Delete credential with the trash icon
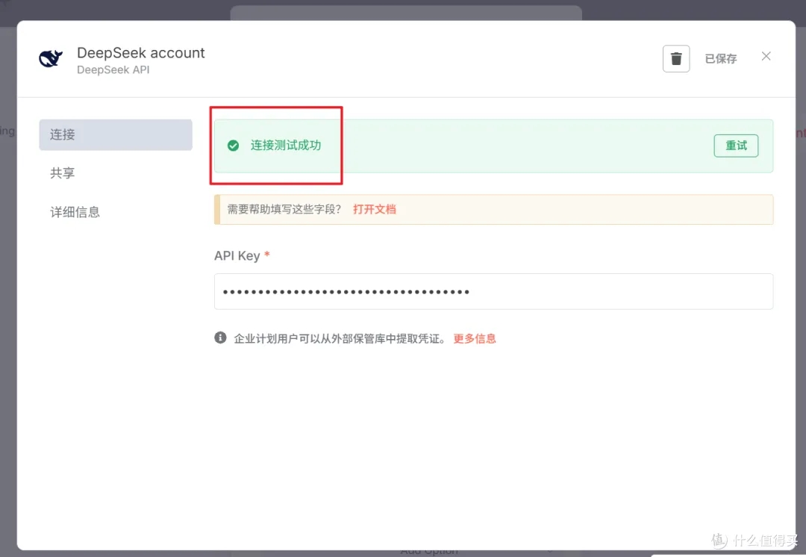 [x=676, y=59]
